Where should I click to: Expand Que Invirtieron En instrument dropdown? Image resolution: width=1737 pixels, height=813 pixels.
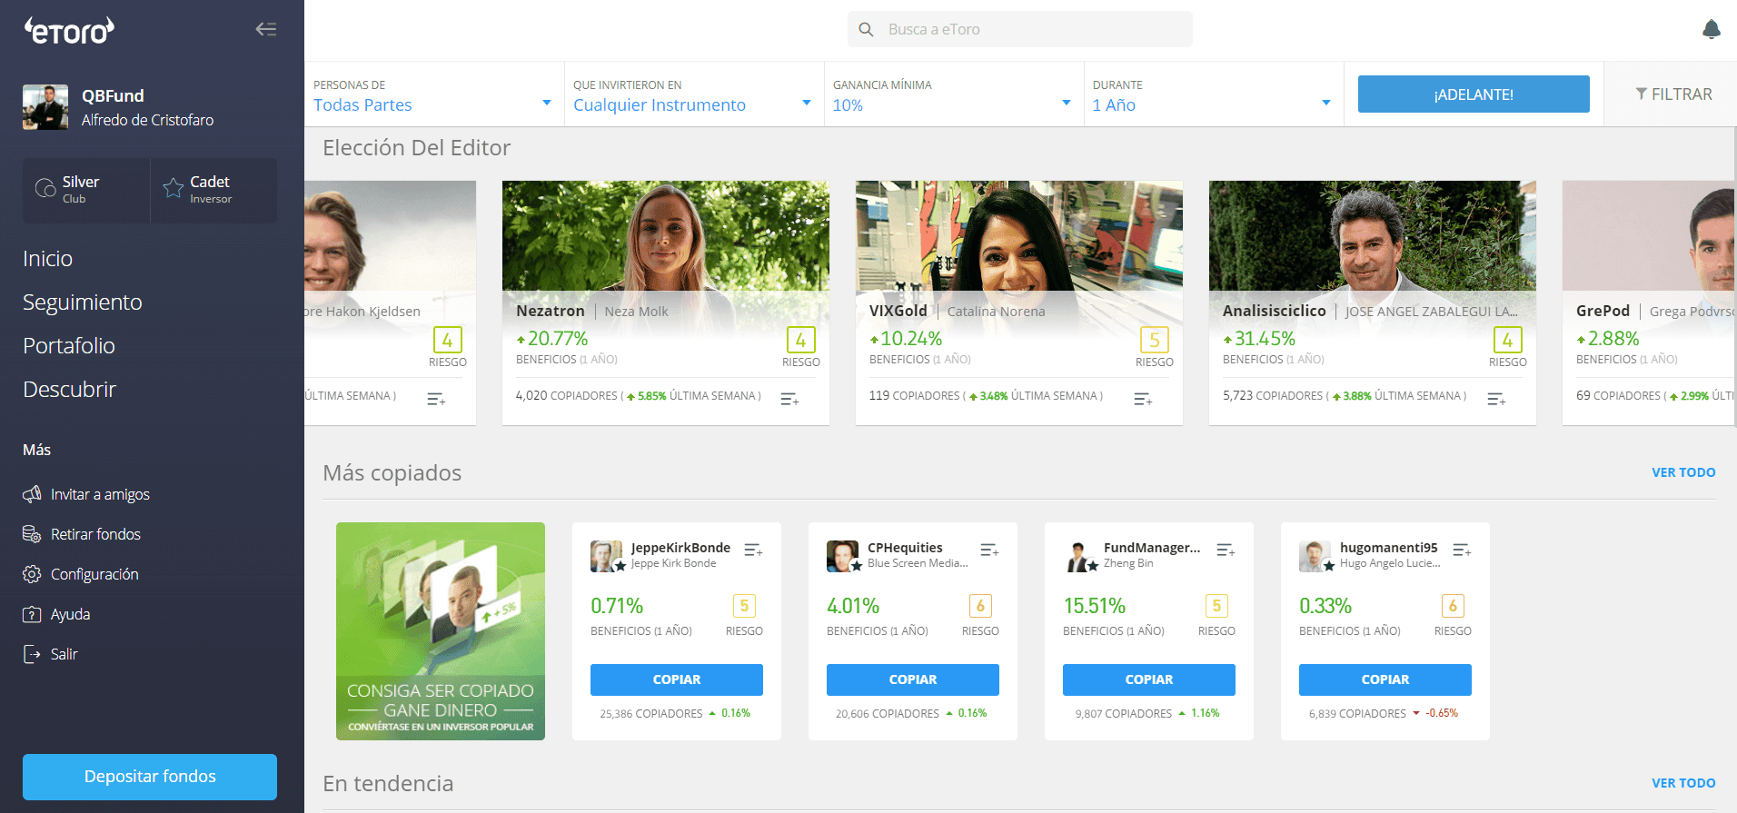tap(693, 95)
